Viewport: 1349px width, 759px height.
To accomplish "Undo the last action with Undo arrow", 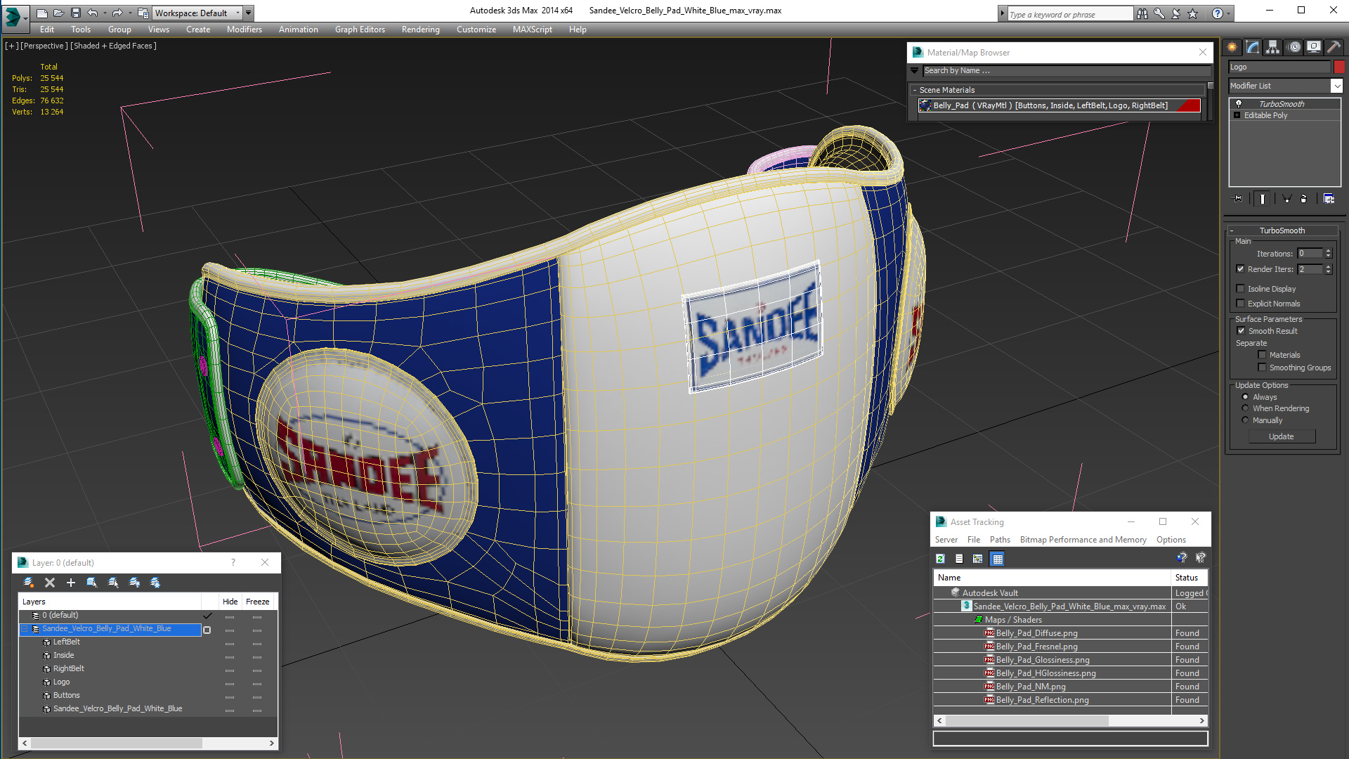I will pyautogui.click(x=93, y=13).
